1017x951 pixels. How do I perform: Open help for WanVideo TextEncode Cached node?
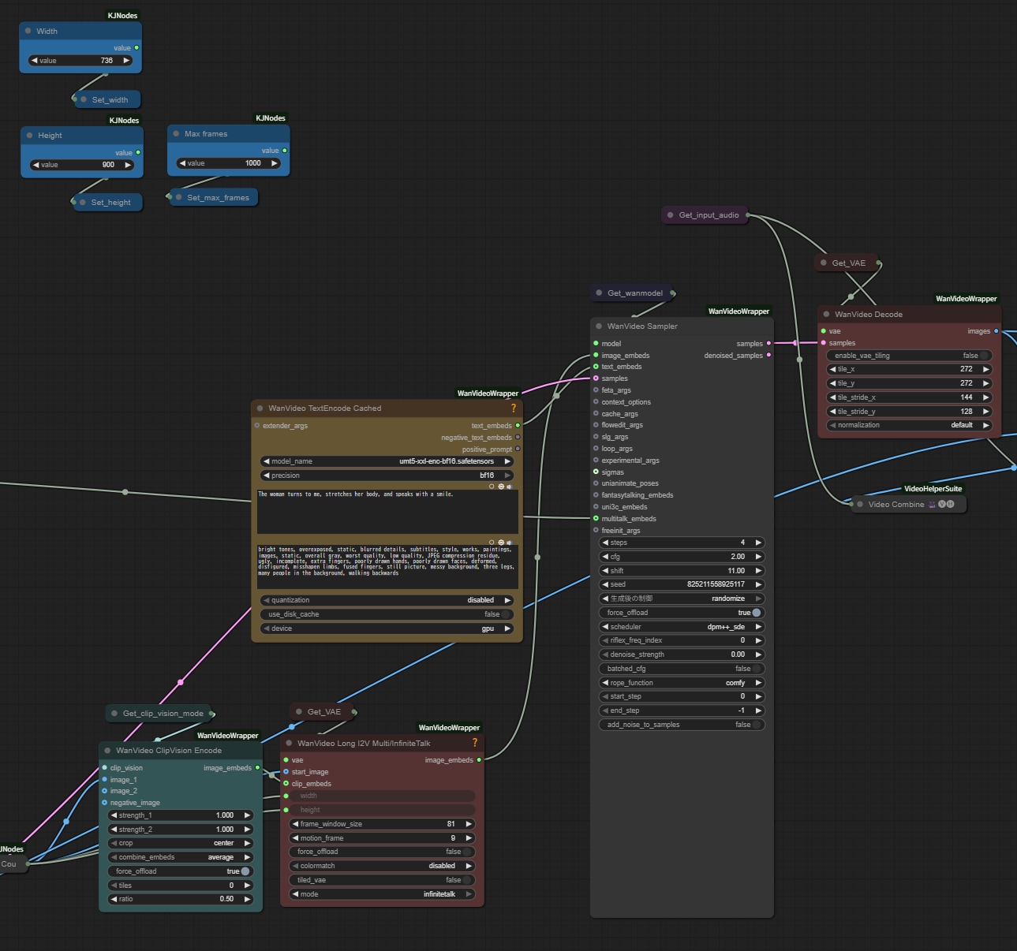pyautogui.click(x=514, y=408)
